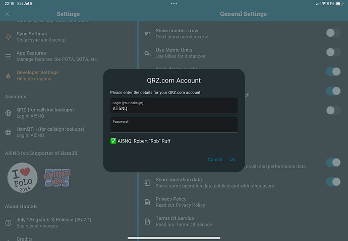Viewport: 348px width, 241px height.
Task: Click the Use Metric Units ruler icon
Action: pos(147,53)
